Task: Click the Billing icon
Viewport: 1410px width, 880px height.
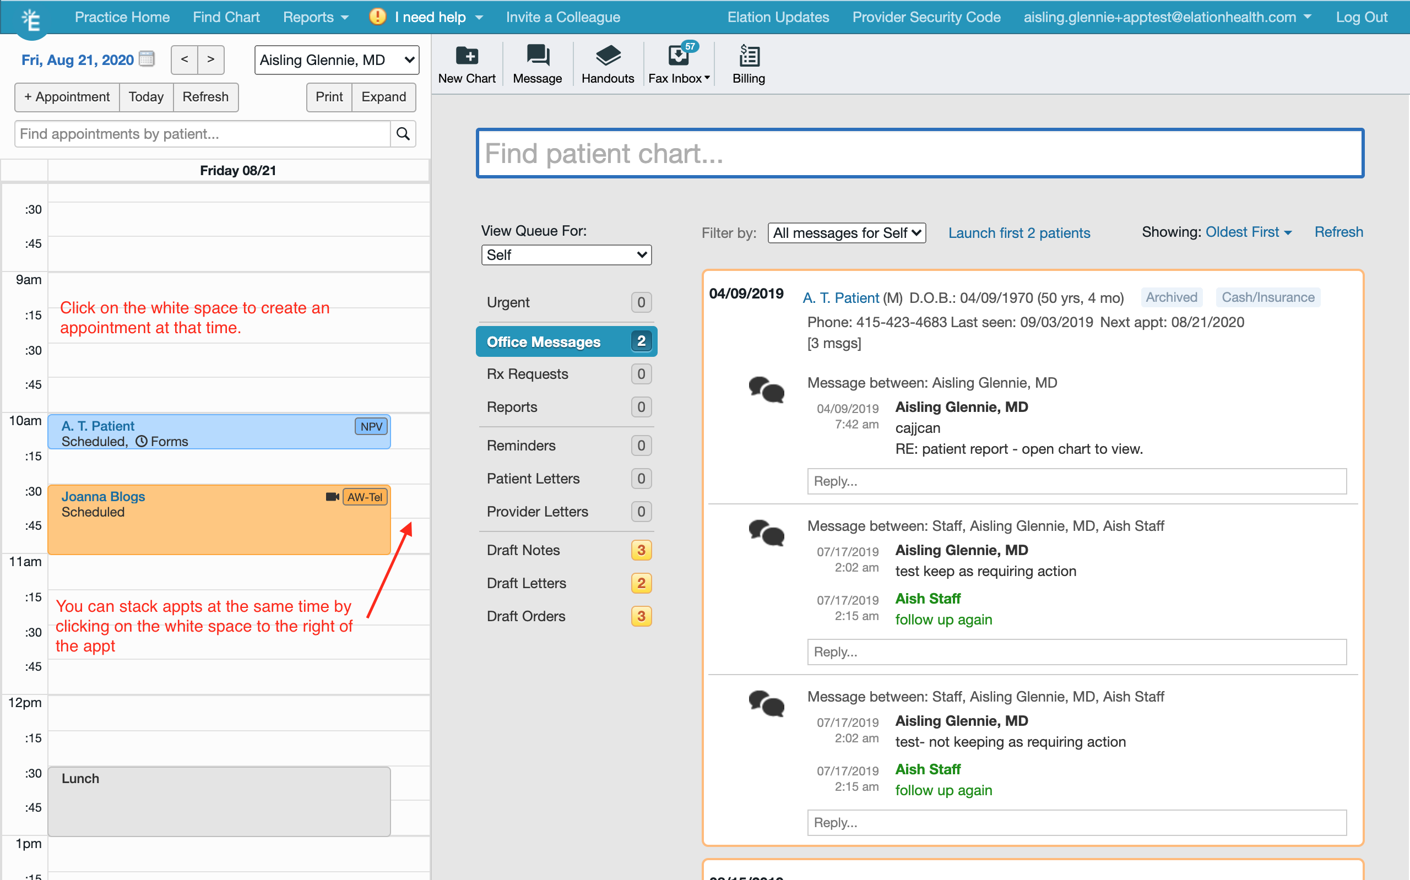Action: 748,63
